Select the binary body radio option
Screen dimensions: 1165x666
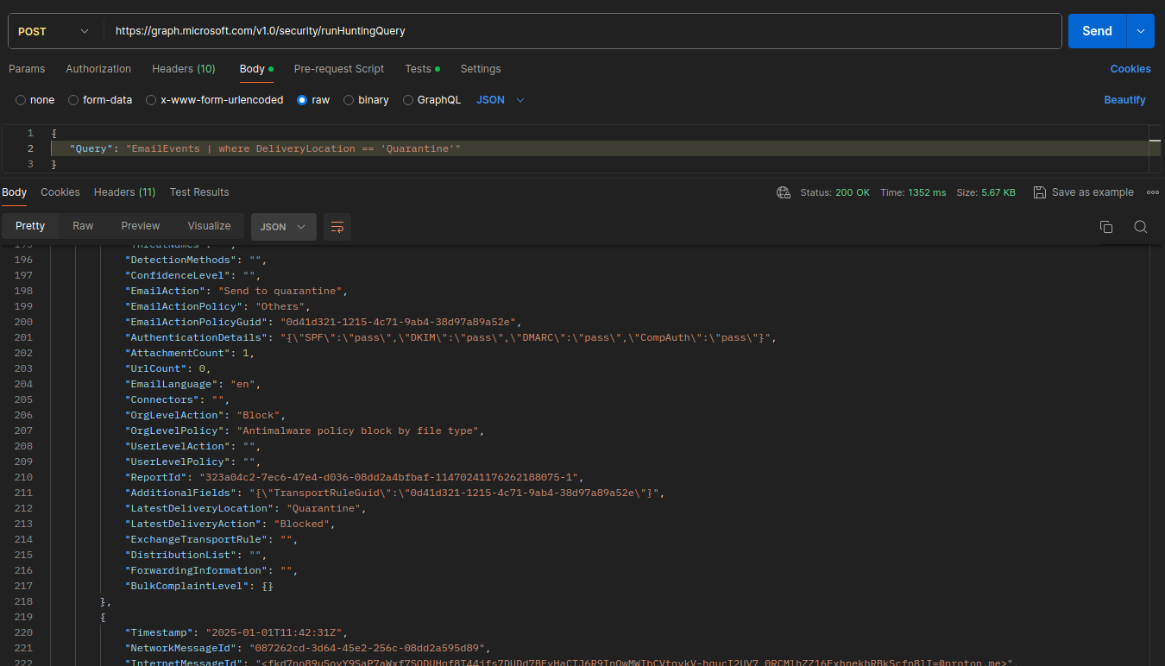349,100
